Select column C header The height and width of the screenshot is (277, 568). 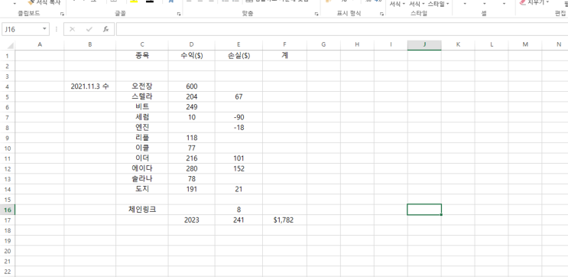[x=142, y=45]
